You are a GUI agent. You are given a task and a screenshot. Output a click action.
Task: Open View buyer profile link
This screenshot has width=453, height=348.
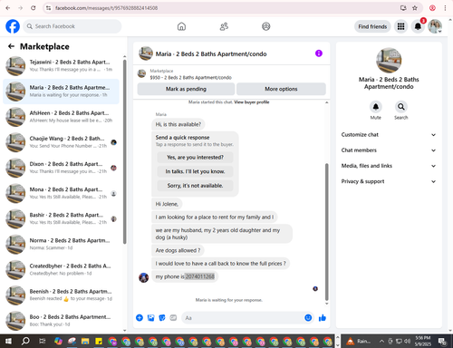tap(252, 102)
